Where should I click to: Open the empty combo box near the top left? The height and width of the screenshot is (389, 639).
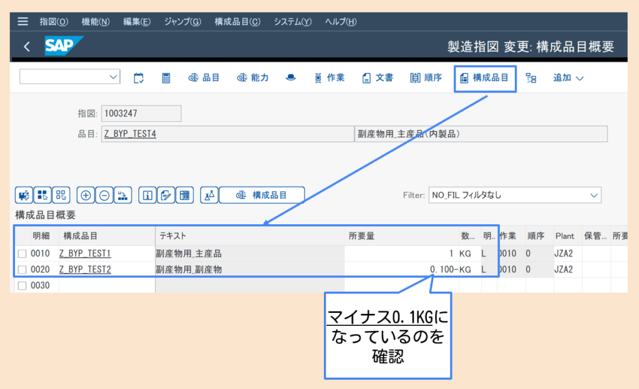tap(69, 76)
